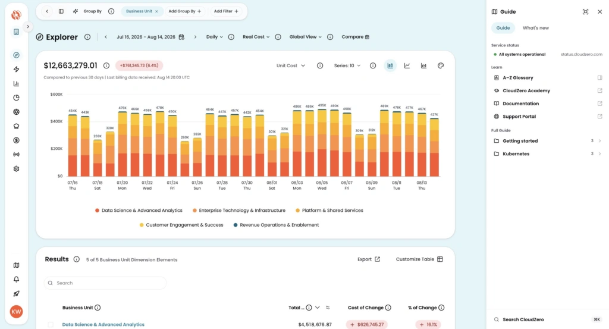Image resolution: width=609 pixels, height=329 pixels.
Task: Switch to the What's new tab
Action: coord(536,28)
